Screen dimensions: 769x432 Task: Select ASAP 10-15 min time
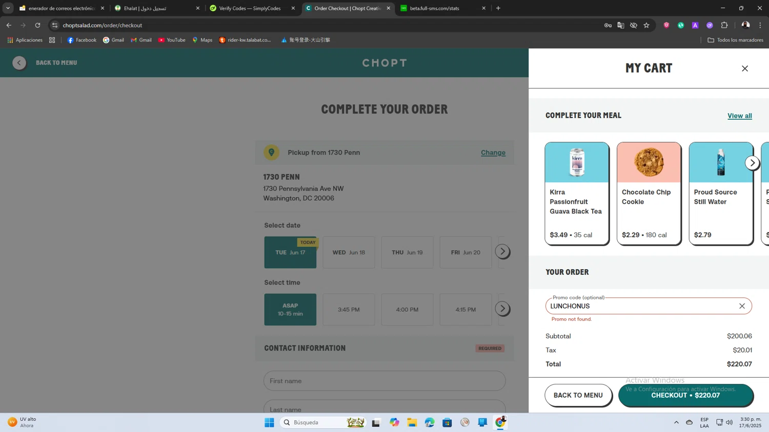pos(290,310)
